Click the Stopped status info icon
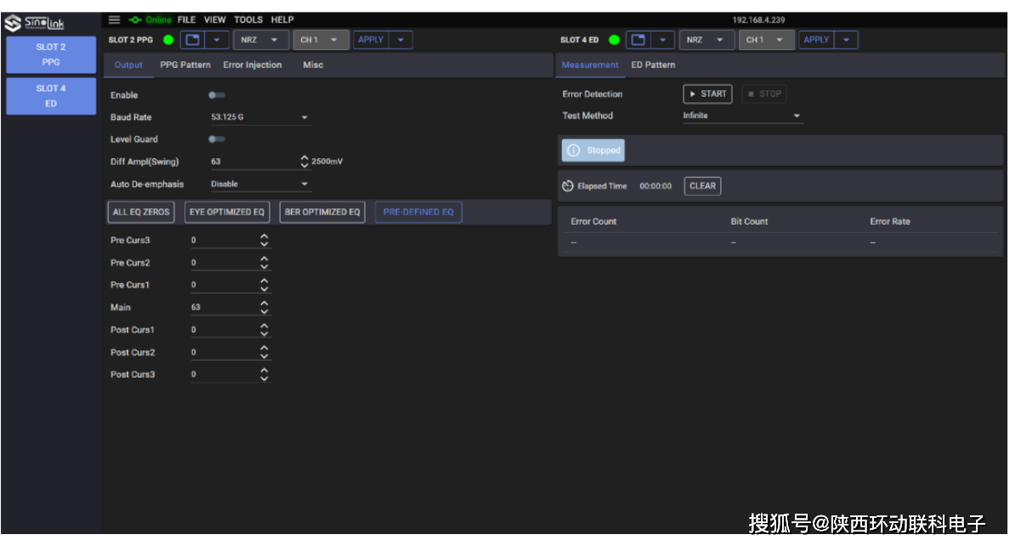The height and width of the screenshot is (546, 1010). click(574, 151)
